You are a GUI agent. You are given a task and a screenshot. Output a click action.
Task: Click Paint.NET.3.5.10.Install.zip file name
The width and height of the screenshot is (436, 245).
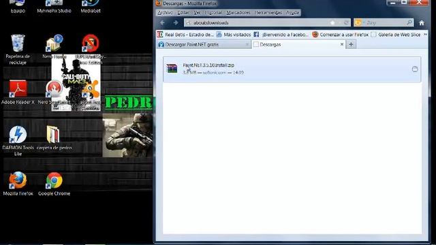coord(208,65)
